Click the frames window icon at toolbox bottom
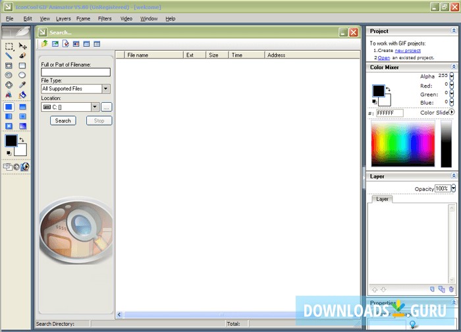The image size is (461, 332). [8, 167]
